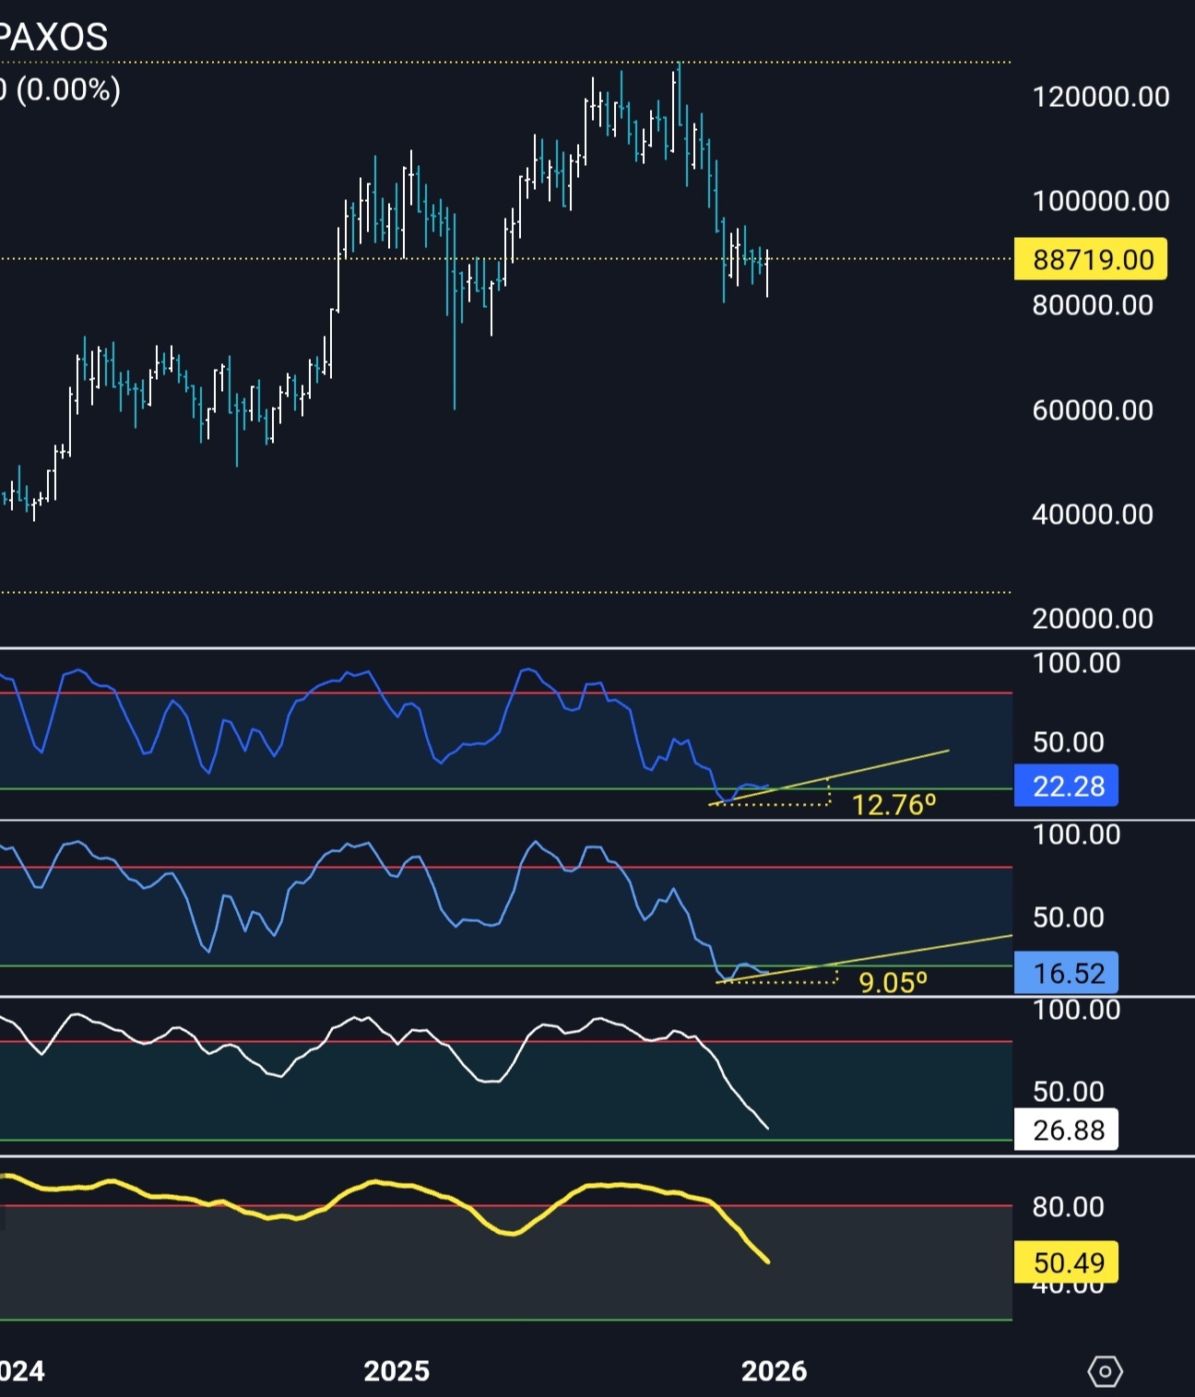Click the last candlestick near 88719

click(x=767, y=273)
